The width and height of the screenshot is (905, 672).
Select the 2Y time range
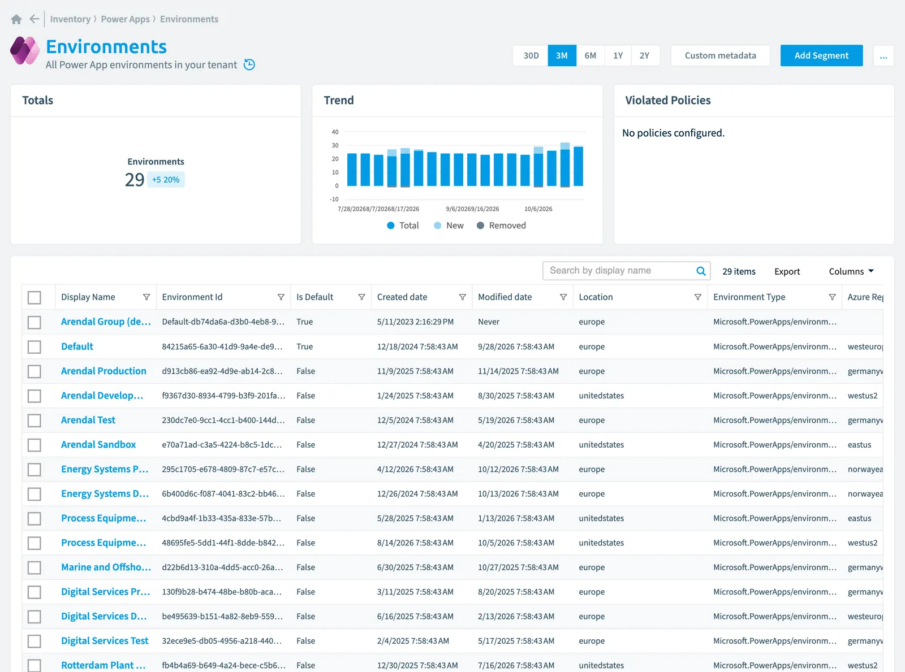(645, 55)
